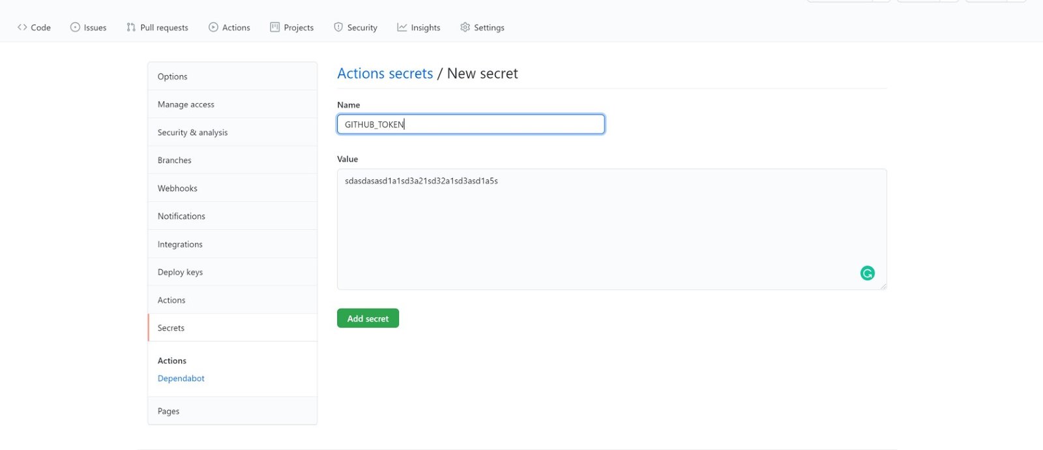Open the Projects tab
This screenshot has height=450, width=1043.
tap(292, 27)
